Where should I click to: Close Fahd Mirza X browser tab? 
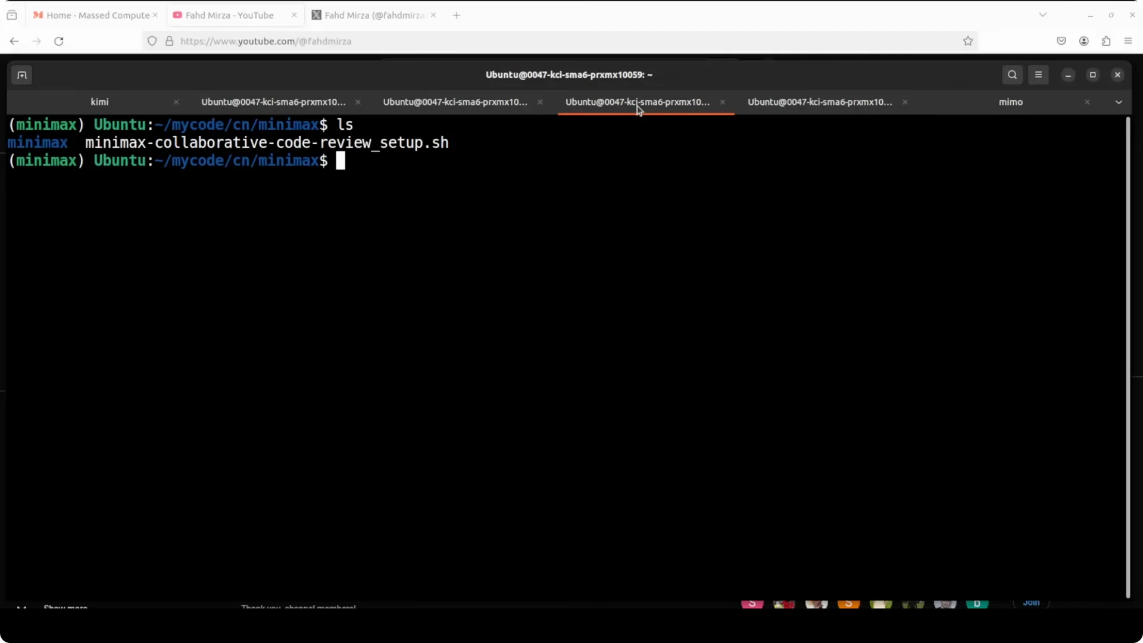point(433,15)
